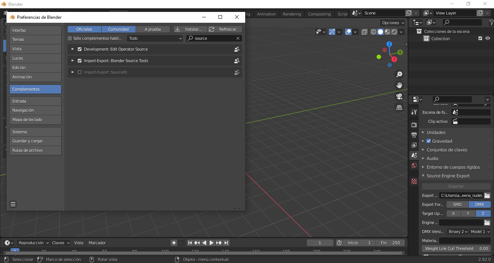Toggle Collection exclude checkbox in outliner
Viewport: 494px width, 263px height.
pos(480,38)
